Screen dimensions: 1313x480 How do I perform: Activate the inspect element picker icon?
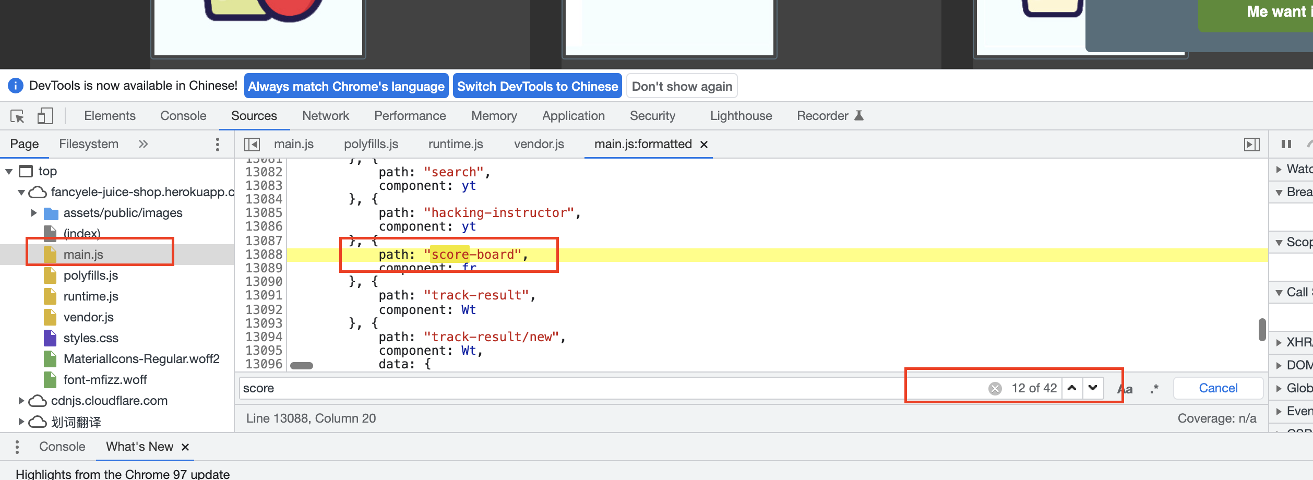pos(17,116)
